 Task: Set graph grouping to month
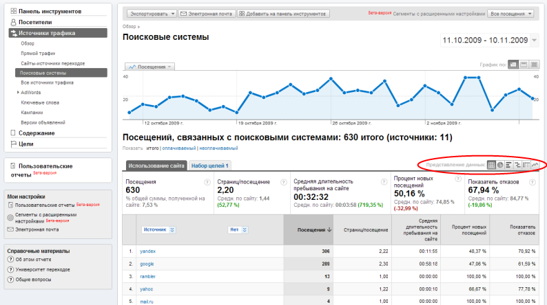pos(534,65)
